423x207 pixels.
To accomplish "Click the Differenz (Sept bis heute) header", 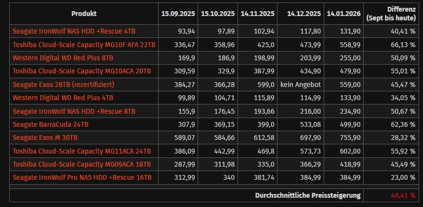I will 392,14.
